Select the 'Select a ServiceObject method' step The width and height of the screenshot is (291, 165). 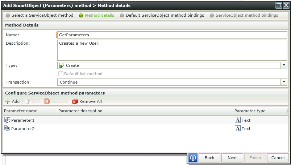40,15
